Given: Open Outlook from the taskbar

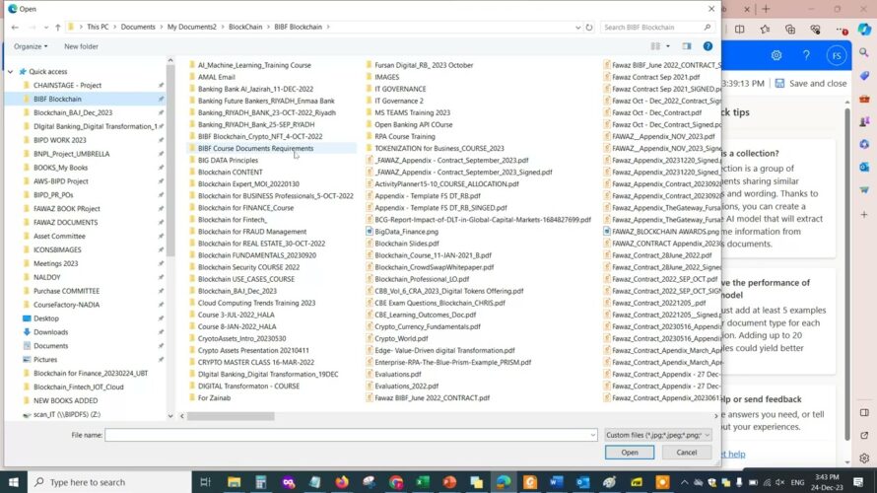Looking at the screenshot, I should point(582,482).
